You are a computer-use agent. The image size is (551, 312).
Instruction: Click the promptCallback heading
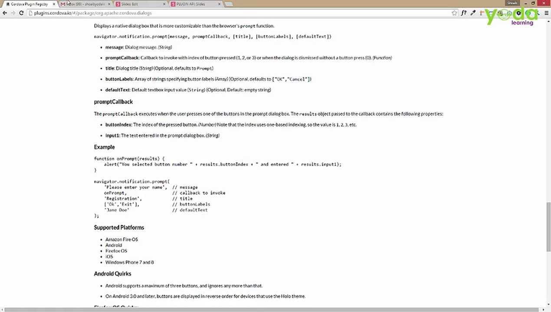tap(113, 102)
